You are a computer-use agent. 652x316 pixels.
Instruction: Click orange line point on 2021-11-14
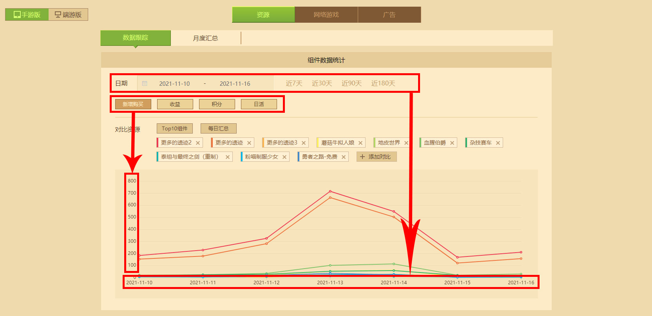tap(394, 217)
